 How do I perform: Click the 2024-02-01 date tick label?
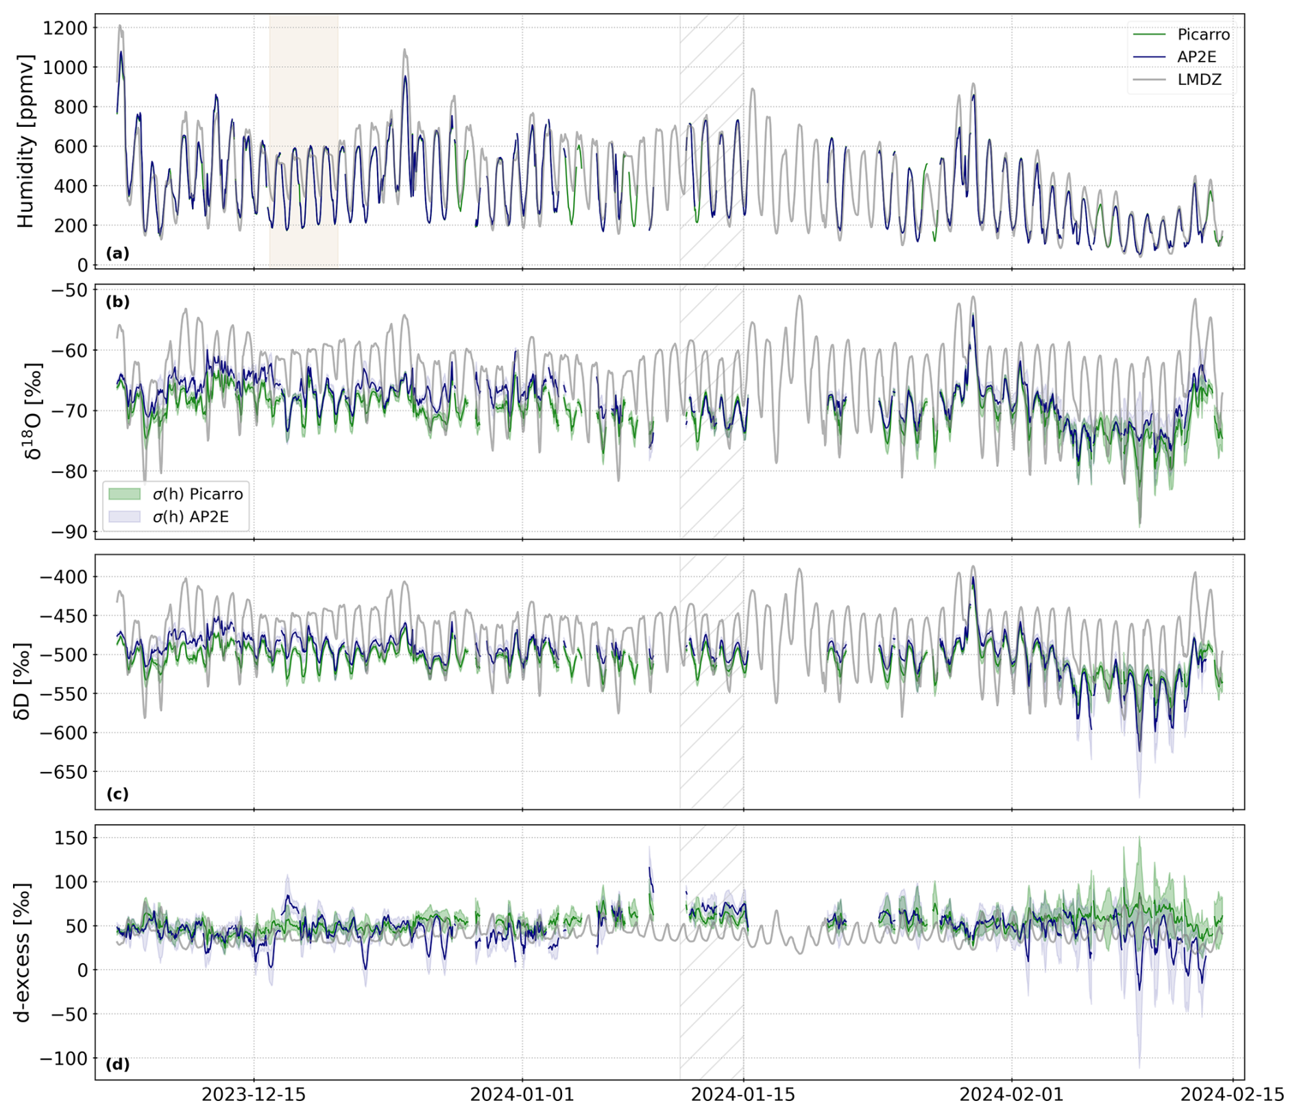pyautogui.click(x=1011, y=1095)
